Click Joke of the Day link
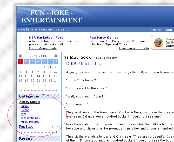This screenshot has height=142, width=174. 30,118
